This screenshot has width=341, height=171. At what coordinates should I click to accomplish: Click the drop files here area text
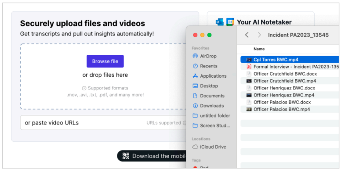[x=105, y=75]
